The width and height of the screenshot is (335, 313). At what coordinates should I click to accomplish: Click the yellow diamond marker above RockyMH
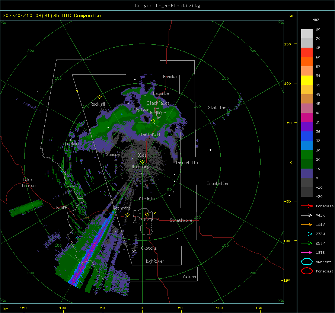click(99, 97)
